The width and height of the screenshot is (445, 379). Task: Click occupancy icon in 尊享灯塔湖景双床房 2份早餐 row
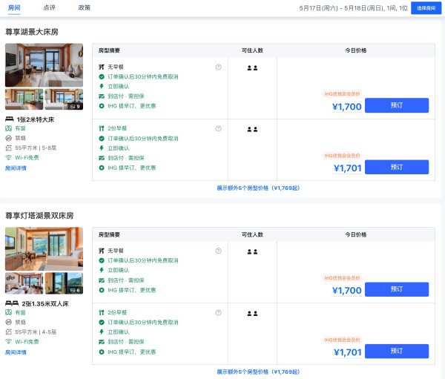252,314
